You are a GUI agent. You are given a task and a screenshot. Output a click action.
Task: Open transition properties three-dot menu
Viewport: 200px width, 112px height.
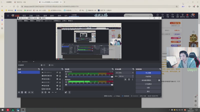[x=132, y=79]
